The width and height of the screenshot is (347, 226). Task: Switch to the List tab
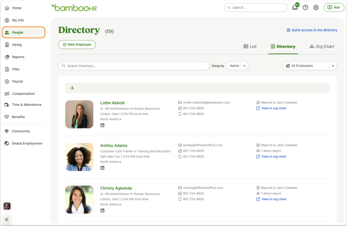[250, 46]
